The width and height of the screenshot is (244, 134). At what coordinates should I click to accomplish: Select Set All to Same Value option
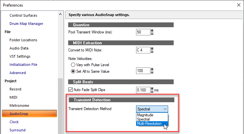tap(73, 71)
